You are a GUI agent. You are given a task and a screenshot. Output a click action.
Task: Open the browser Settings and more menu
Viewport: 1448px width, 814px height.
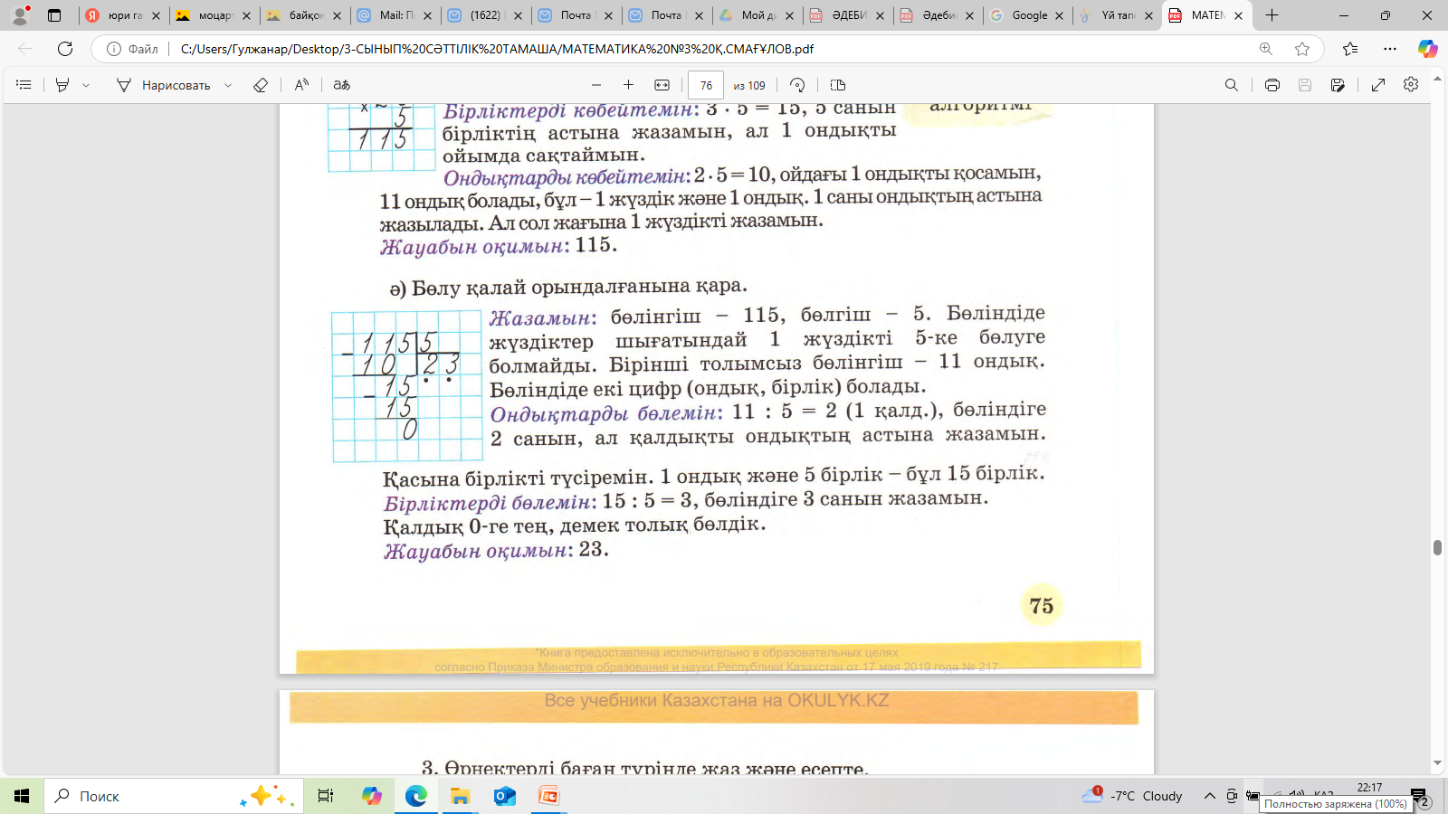[x=1390, y=49]
